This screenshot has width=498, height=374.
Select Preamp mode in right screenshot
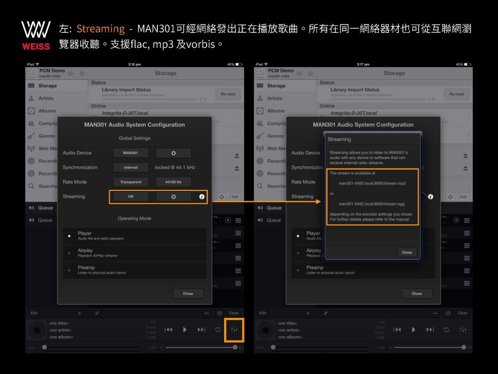364,270
